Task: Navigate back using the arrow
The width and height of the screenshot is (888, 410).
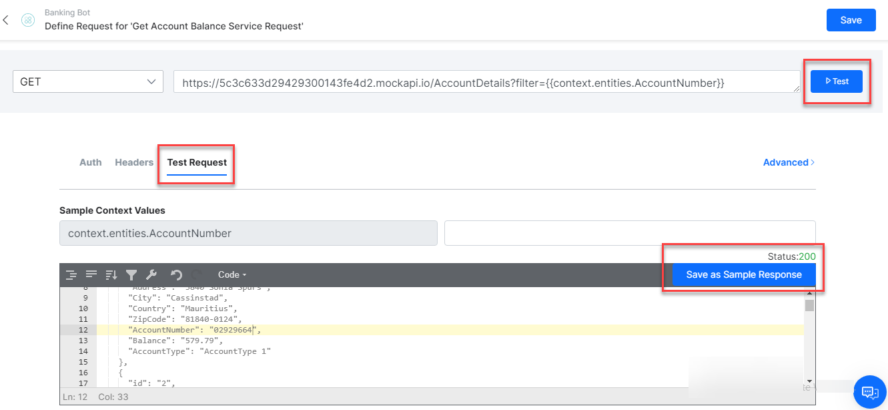Action: 6,20
